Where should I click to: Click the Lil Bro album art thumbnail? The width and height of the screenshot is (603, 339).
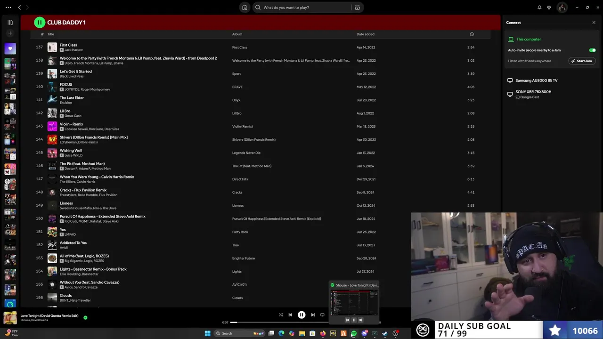(52, 113)
